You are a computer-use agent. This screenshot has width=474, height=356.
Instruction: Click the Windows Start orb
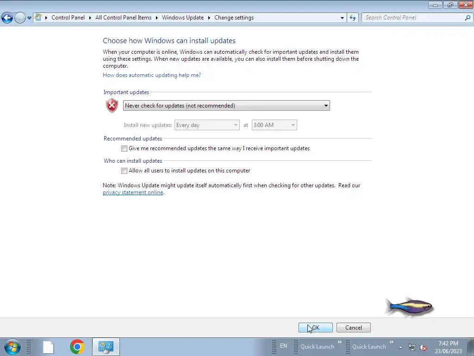(12, 347)
